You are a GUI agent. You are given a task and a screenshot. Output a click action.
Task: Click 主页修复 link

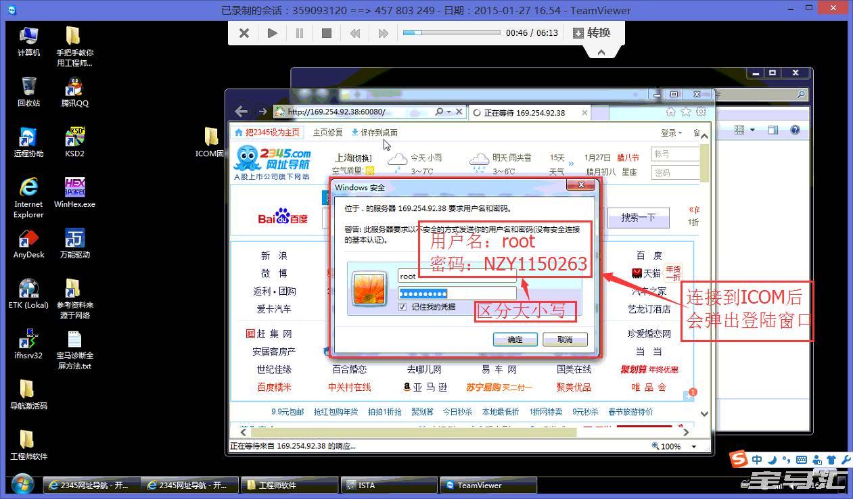coord(327,133)
